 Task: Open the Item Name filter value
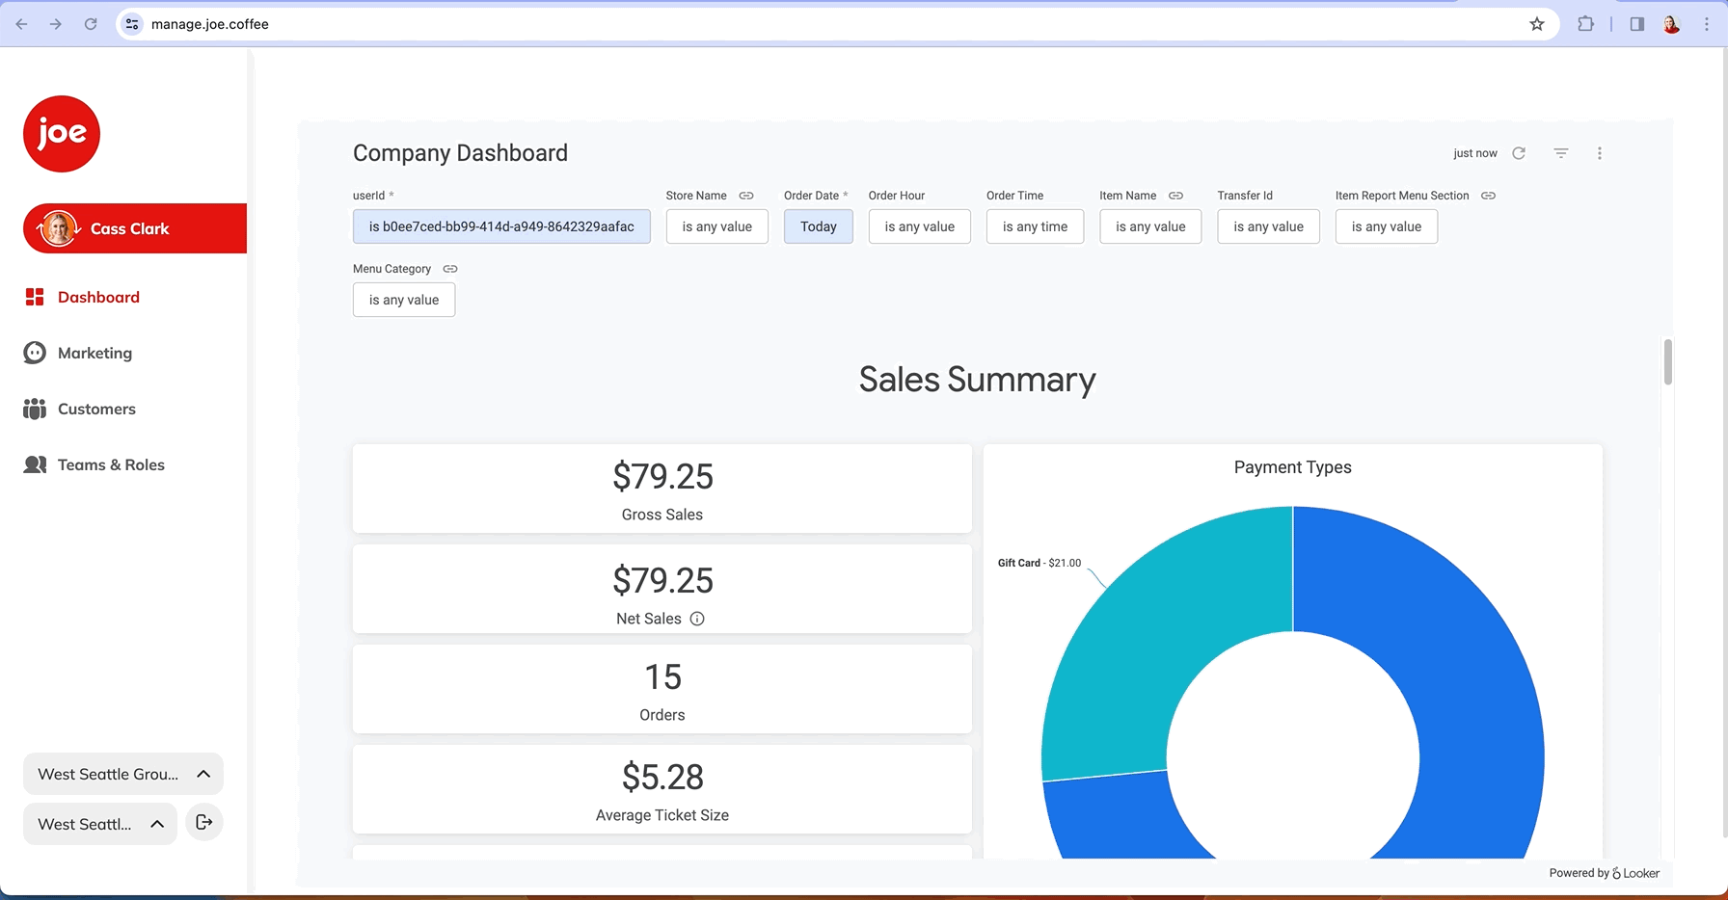[x=1150, y=226]
